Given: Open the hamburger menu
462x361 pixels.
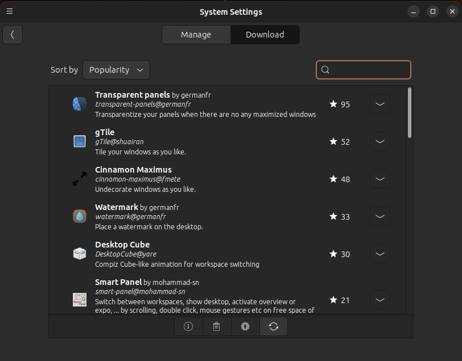Looking at the screenshot, I should (x=10, y=11).
